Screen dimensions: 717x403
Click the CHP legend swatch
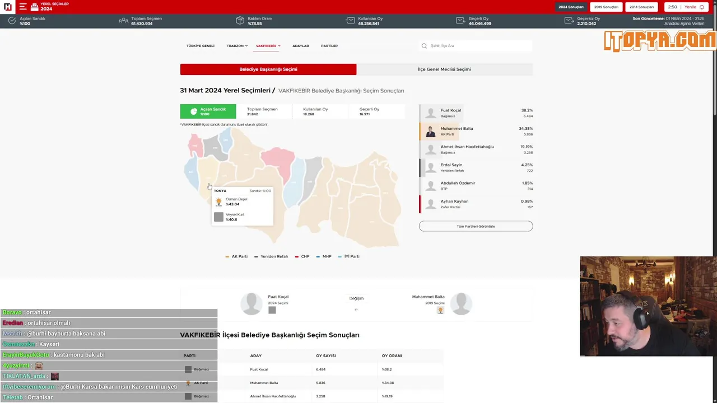click(297, 256)
